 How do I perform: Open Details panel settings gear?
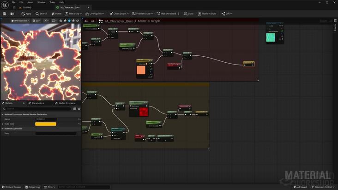[x=79, y=109]
